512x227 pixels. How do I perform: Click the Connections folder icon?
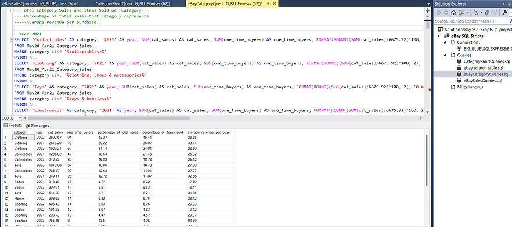[453, 42]
